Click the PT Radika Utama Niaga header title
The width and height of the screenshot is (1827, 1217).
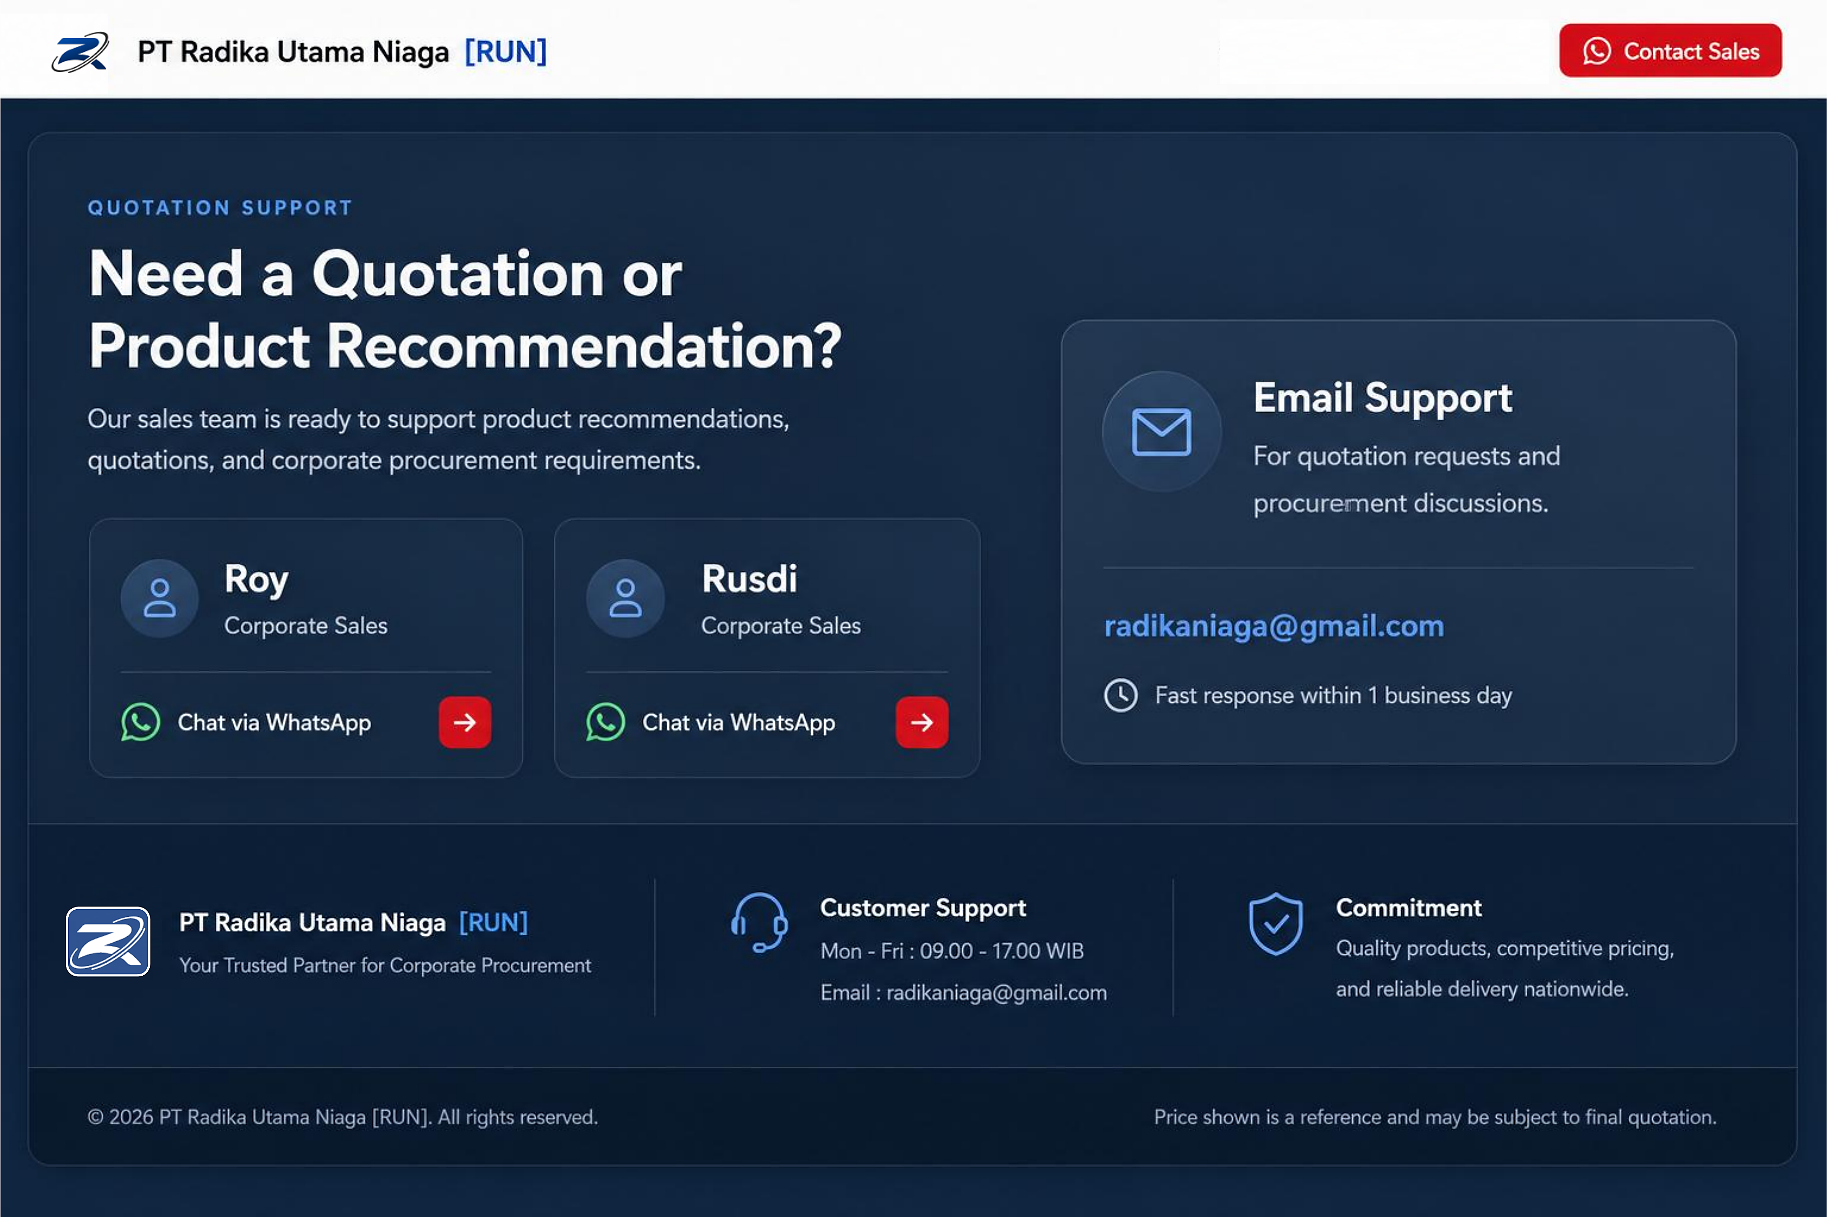pos(343,52)
